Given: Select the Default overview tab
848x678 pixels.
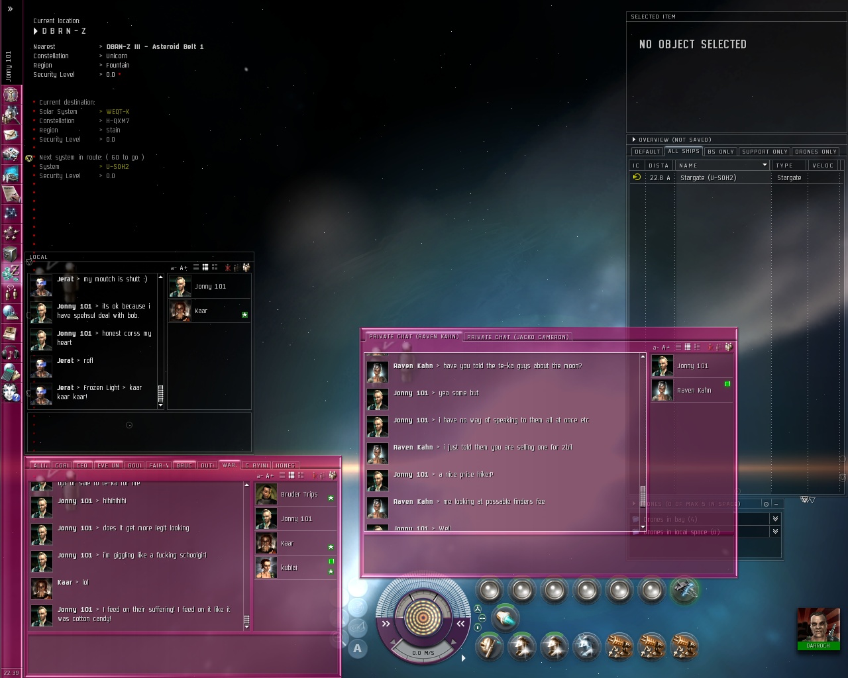Looking at the screenshot, I should coord(647,152).
